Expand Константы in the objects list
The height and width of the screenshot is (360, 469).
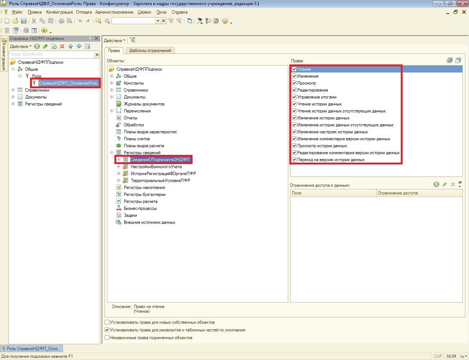coord(112,83)
